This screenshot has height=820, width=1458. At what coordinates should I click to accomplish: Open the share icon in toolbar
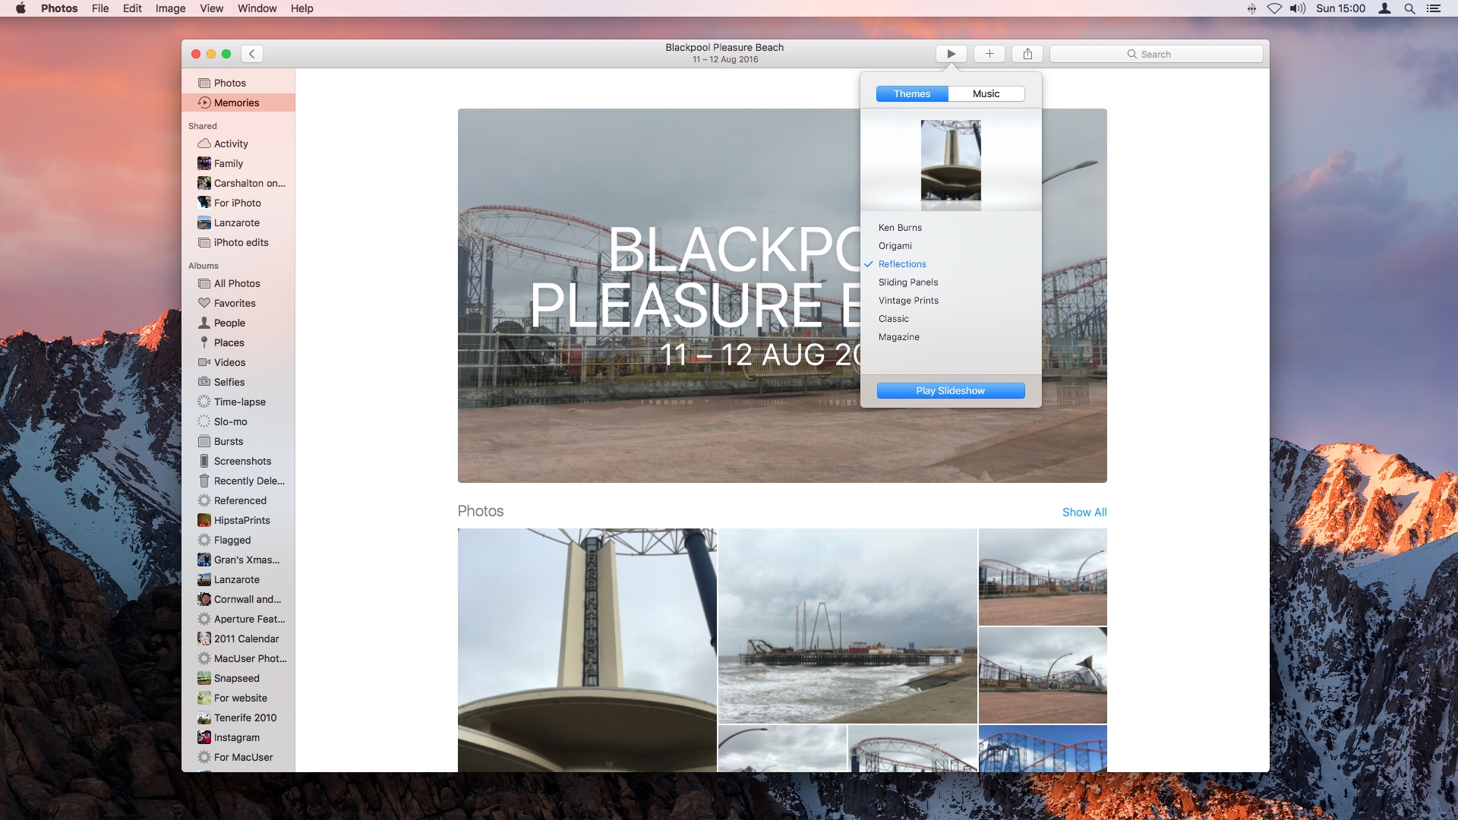1027,54
